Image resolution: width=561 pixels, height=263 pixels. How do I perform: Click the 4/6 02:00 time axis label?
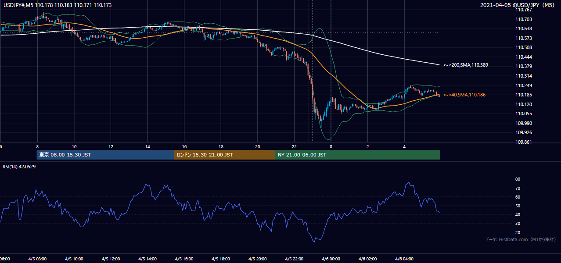(368, 259)
